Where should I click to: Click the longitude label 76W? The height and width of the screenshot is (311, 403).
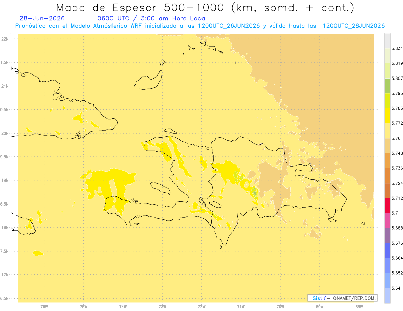[x=44, y=306]
